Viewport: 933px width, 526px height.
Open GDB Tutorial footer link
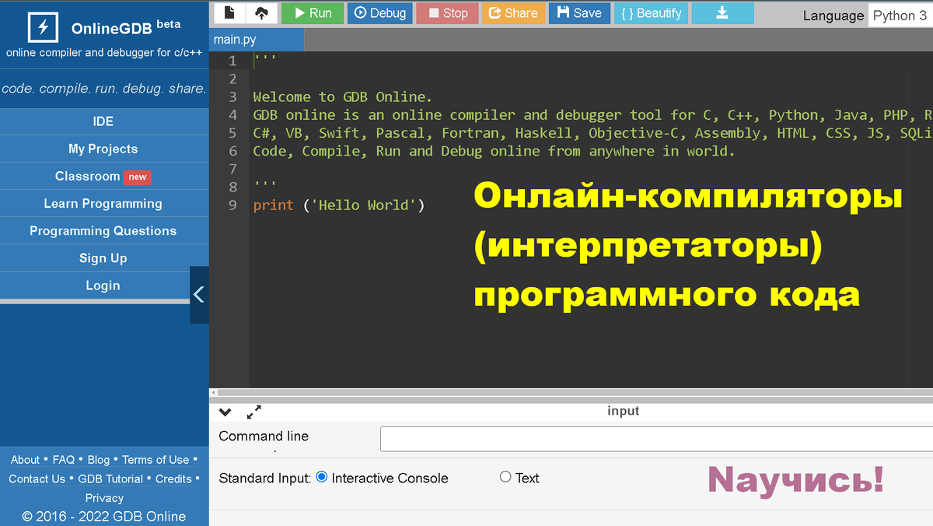(x=110, y=479)
